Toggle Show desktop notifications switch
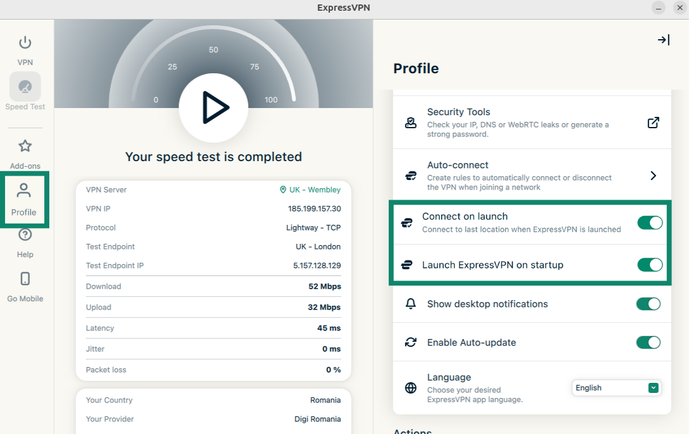 648,304
